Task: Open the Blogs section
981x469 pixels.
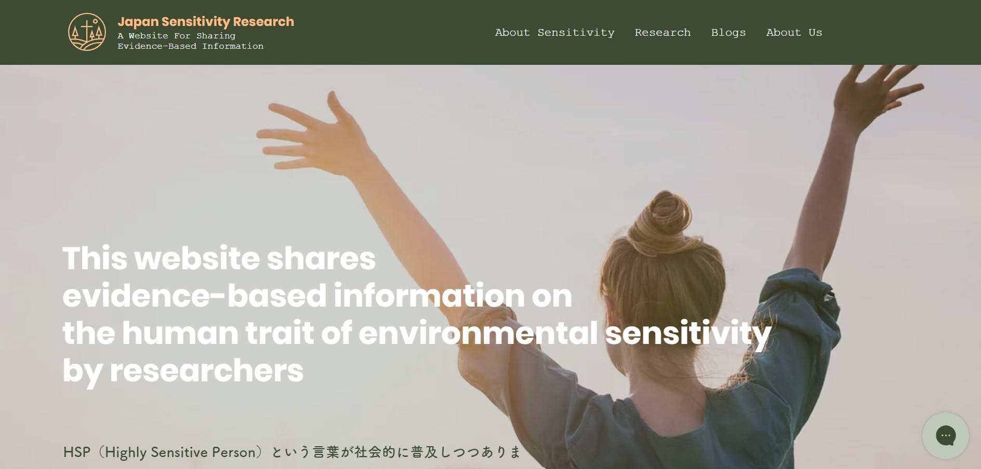Action: click(728, 33)
